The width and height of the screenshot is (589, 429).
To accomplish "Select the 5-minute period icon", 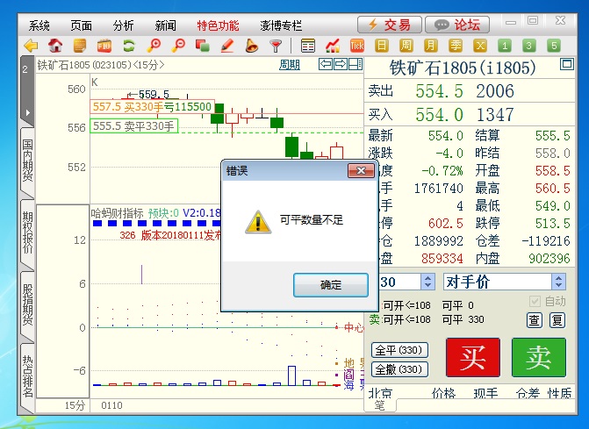I will (554, 46).
